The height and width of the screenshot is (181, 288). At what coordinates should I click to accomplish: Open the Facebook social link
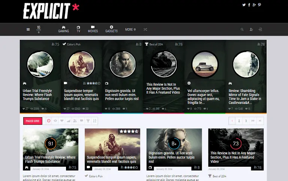(x=249, y=5)
